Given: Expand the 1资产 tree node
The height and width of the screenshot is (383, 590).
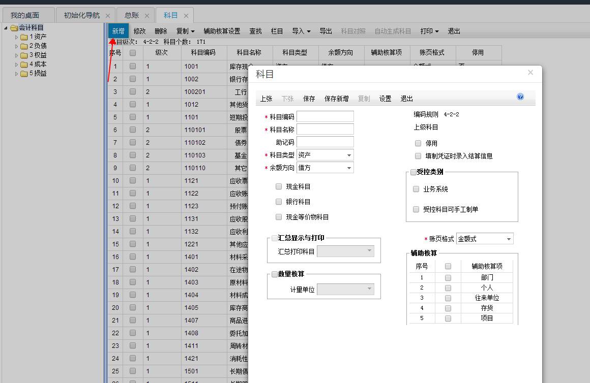Looking at the screenshot, I should pyautogui.click(x=16, y=36).
